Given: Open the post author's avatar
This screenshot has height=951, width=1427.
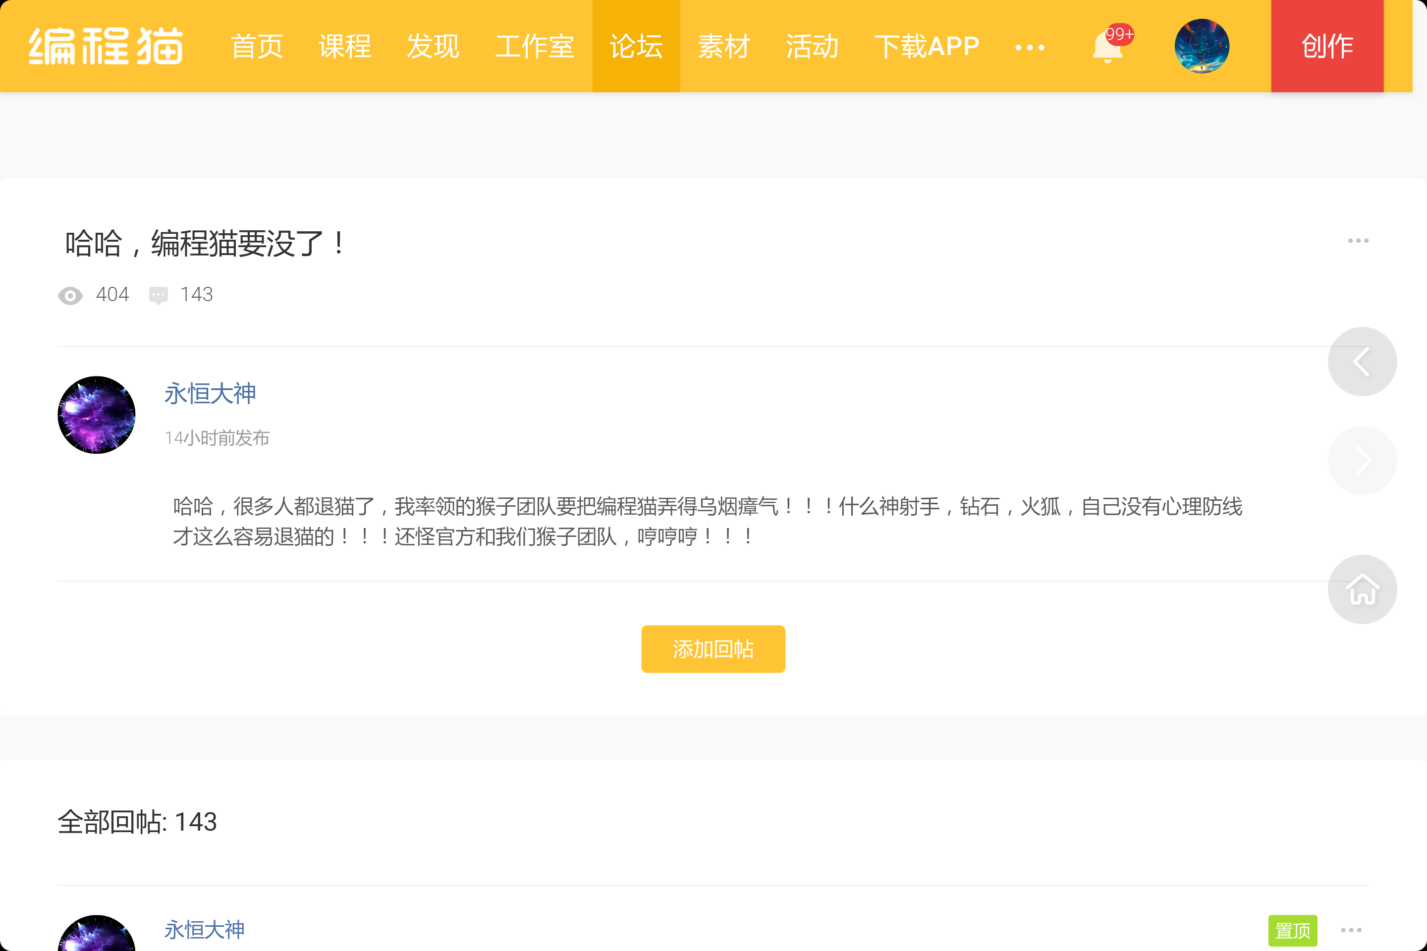Looking at the screenshot, I should pos(97,415).
